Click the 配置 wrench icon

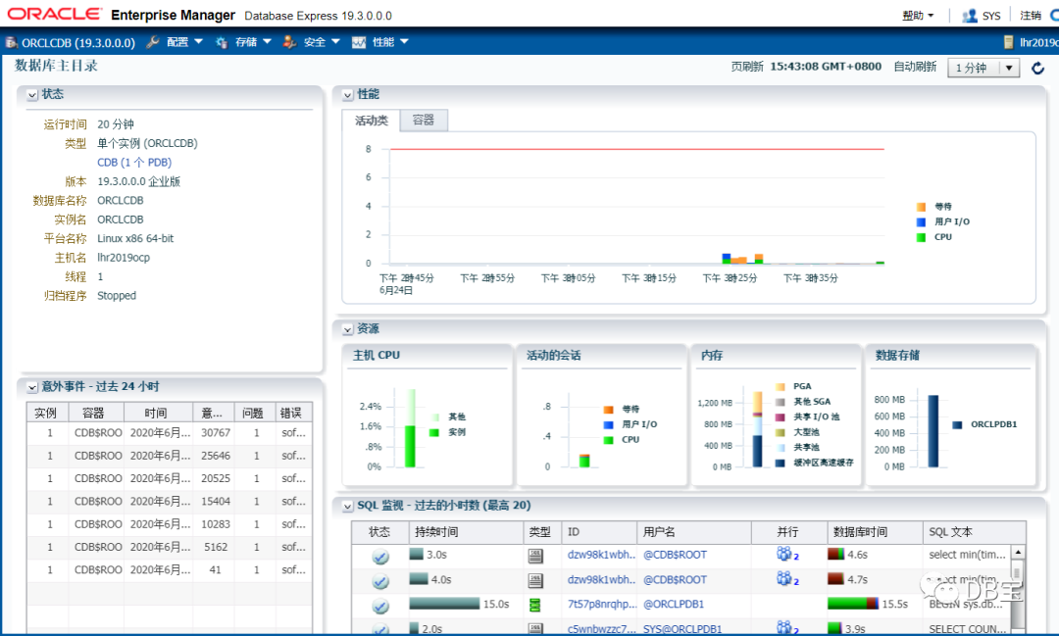tap(153, 42)
